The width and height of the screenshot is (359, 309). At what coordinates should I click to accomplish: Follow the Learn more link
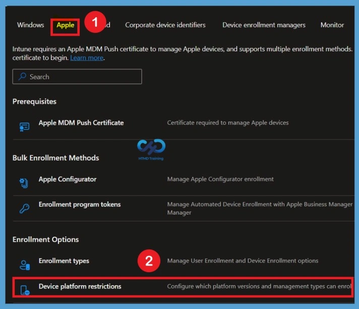point(87,57)
